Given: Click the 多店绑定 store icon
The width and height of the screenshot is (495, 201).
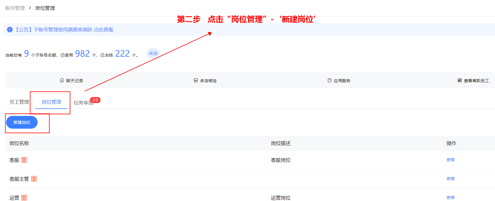Looking at the screenshot, I should tap(196, 80).
